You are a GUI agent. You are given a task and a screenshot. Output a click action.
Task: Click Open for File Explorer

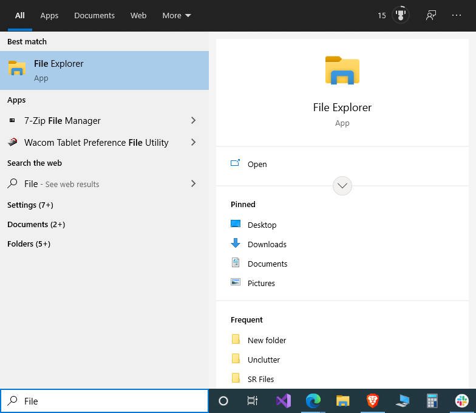pyautogui.click(x=257, y=164)
